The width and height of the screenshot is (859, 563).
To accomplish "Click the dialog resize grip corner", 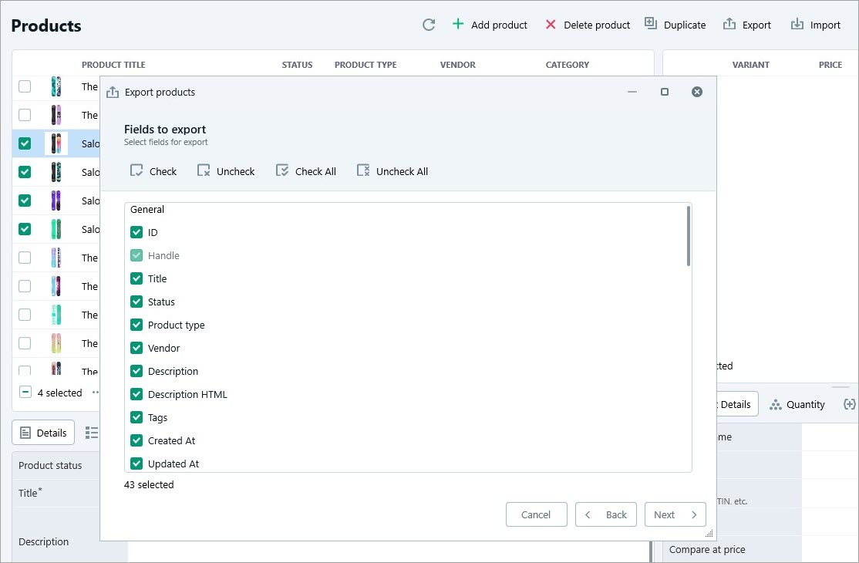I will click(x=709, y=534).
